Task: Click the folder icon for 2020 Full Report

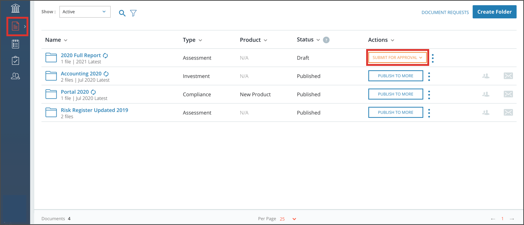Action: pos(51,57)
